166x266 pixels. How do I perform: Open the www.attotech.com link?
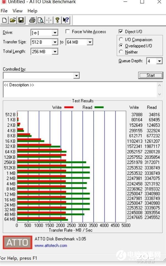point(51,245)
